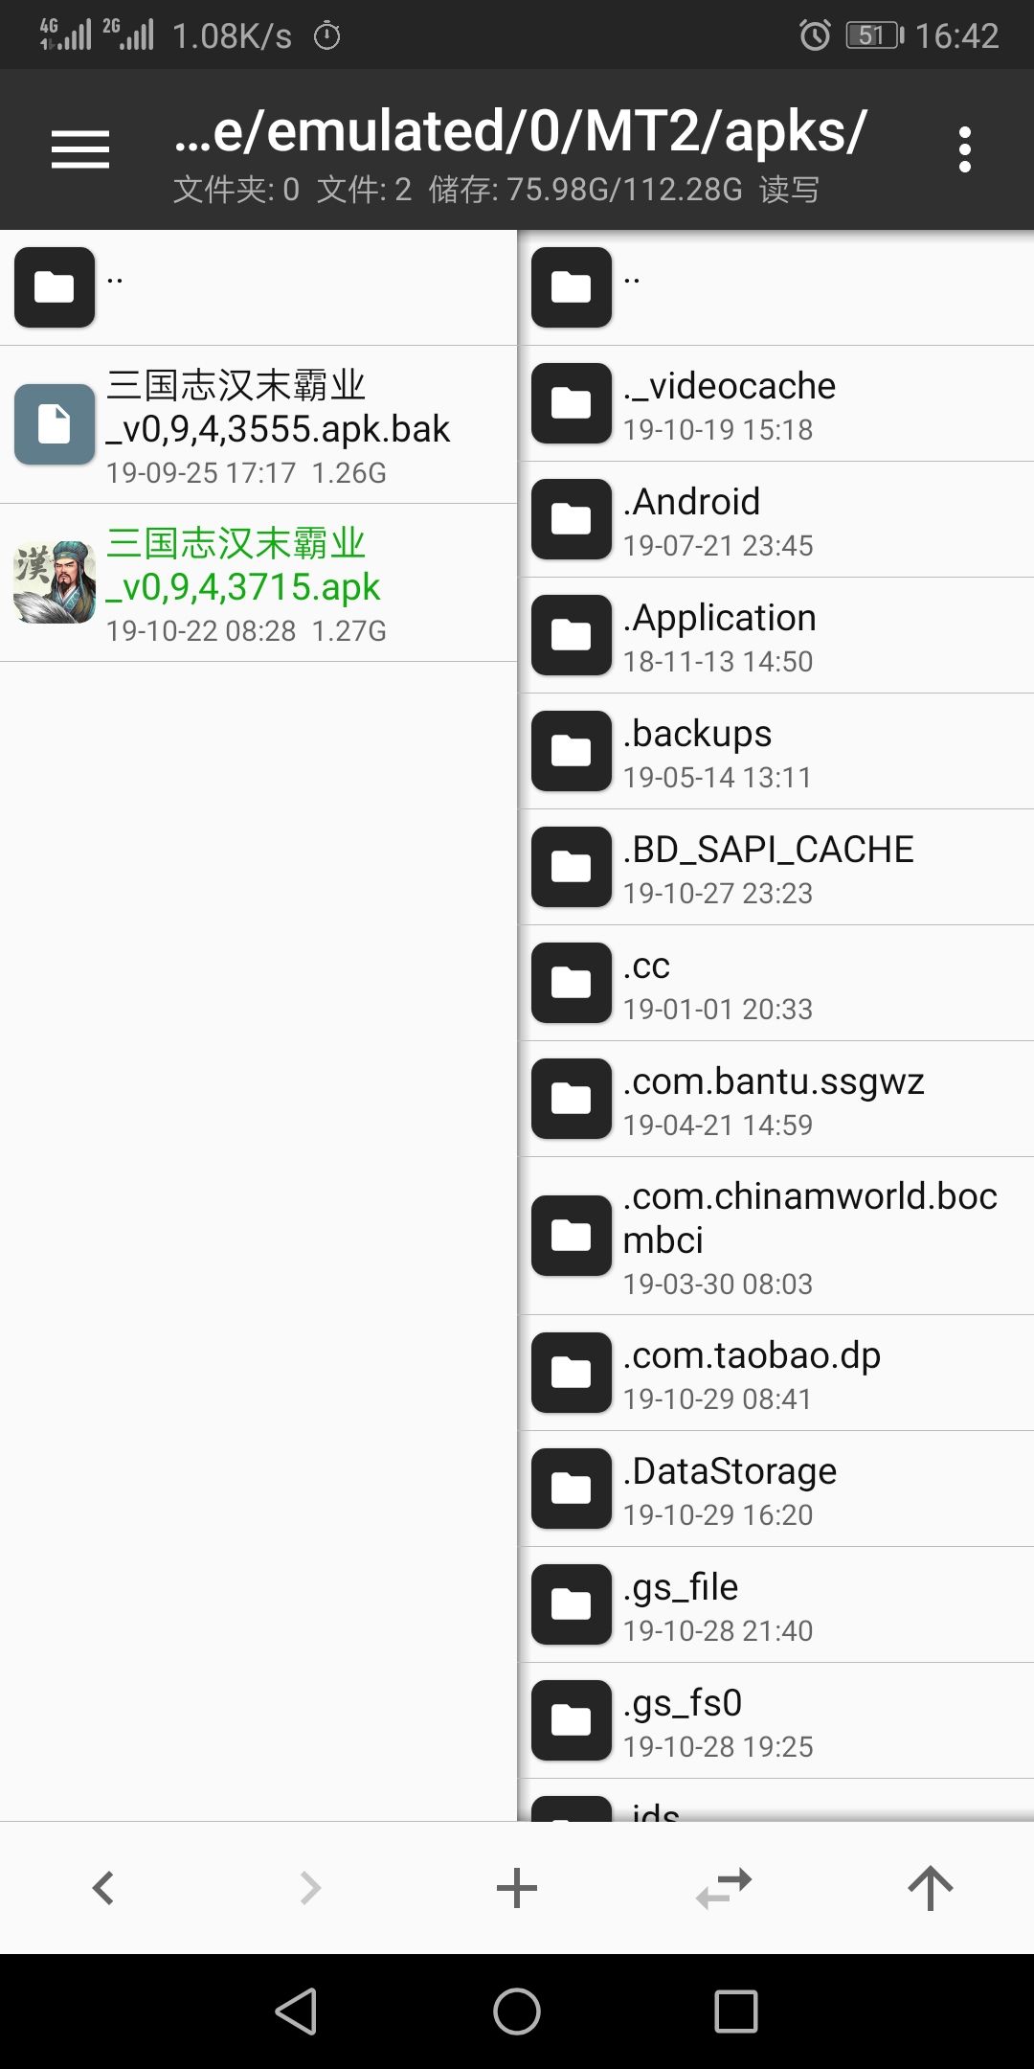Open the .gs_file folder

point(775,1604)
